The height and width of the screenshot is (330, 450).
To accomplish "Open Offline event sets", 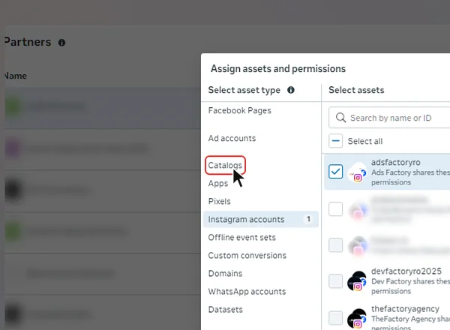I will [242, 238].
